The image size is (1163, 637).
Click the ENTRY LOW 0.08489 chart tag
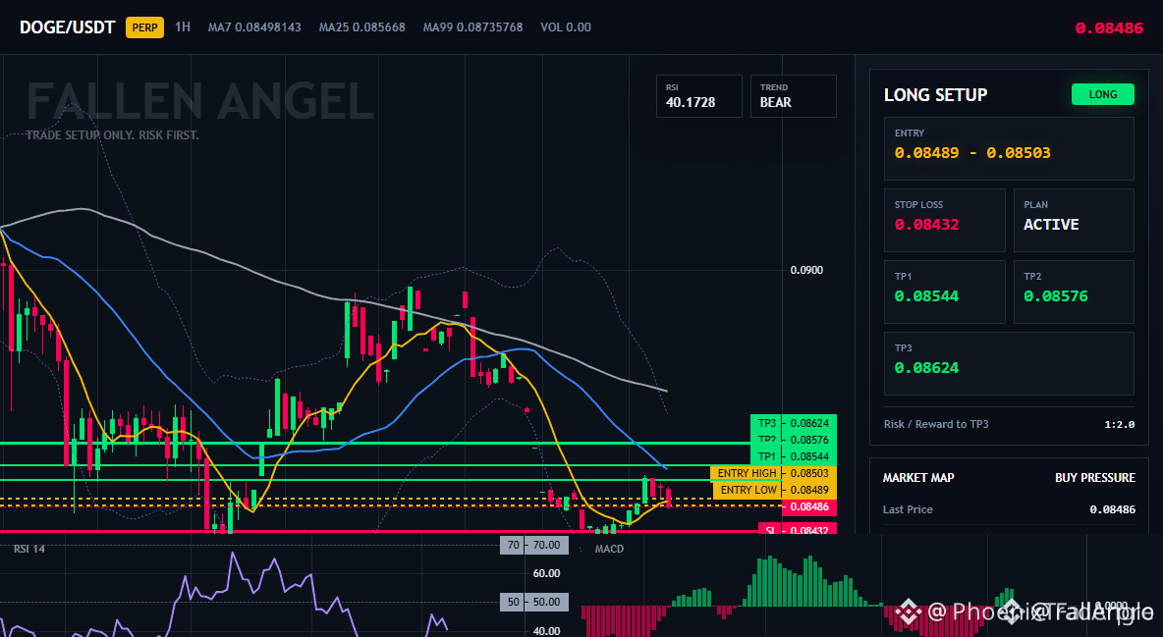[x=774, y=490]
